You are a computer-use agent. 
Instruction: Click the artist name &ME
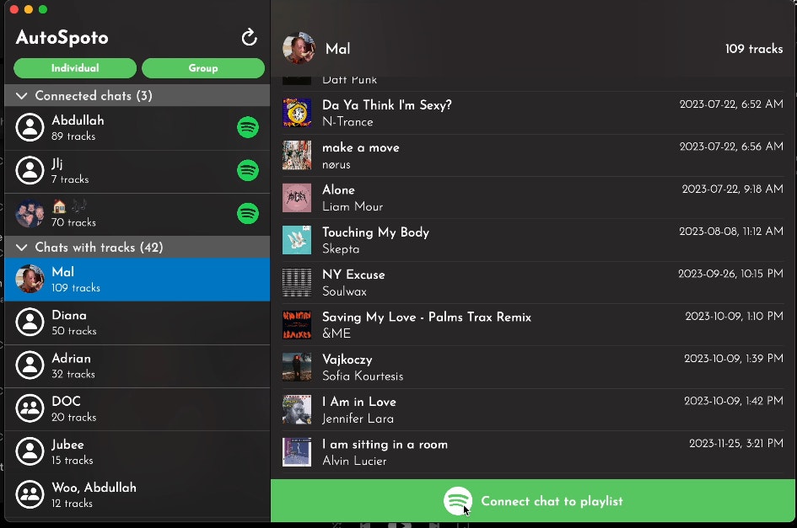point(337,333)
